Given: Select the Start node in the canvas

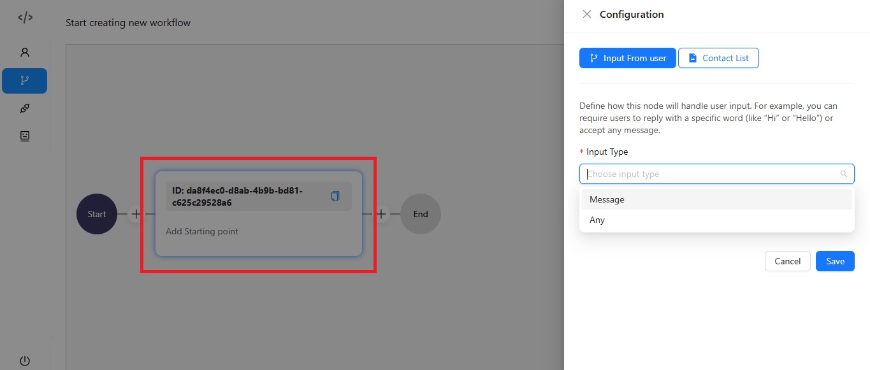Looking at the screenshot, I should pyautogui.click(x=96, y=214).
